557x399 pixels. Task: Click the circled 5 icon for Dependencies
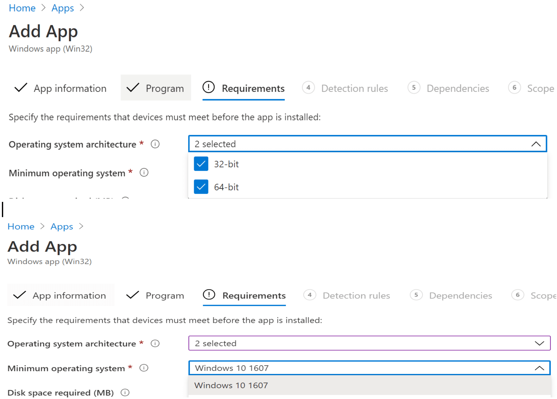click(414, 88)
